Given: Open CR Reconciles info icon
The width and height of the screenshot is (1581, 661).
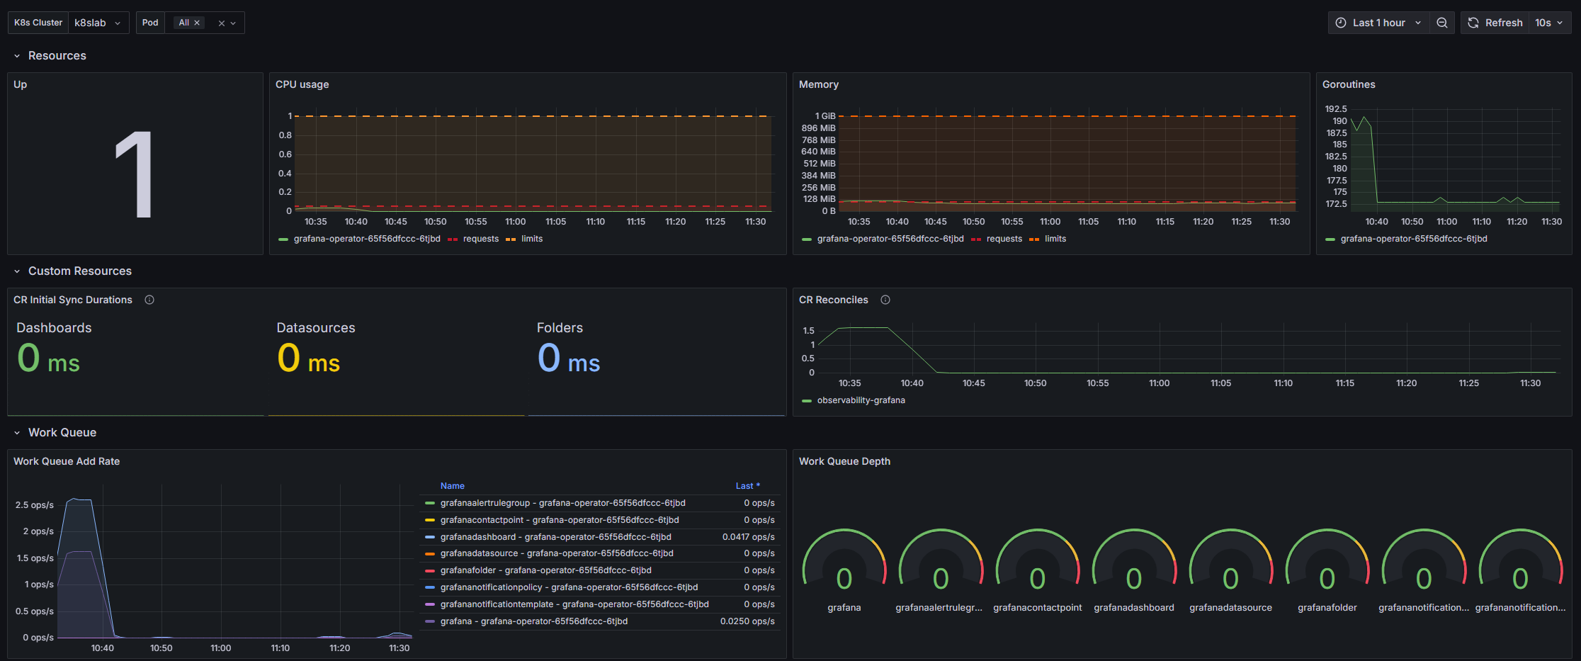Looking at the screenshot, I should 885,300.
